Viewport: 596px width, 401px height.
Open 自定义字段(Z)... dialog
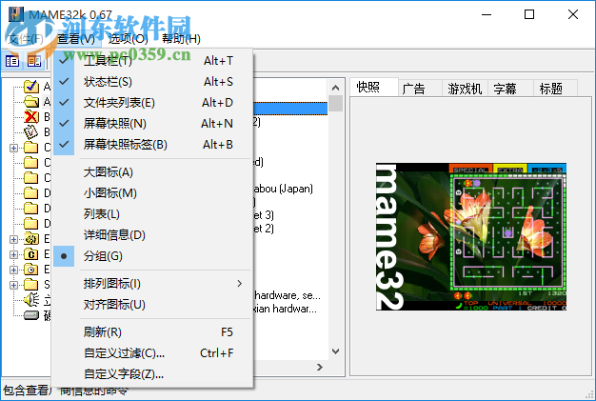point(152,374)
